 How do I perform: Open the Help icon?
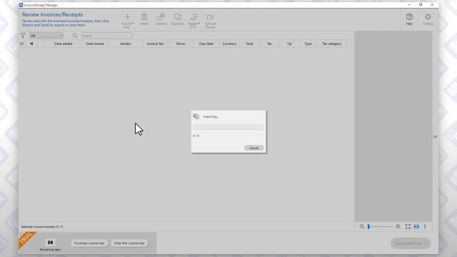click(409, 16)
